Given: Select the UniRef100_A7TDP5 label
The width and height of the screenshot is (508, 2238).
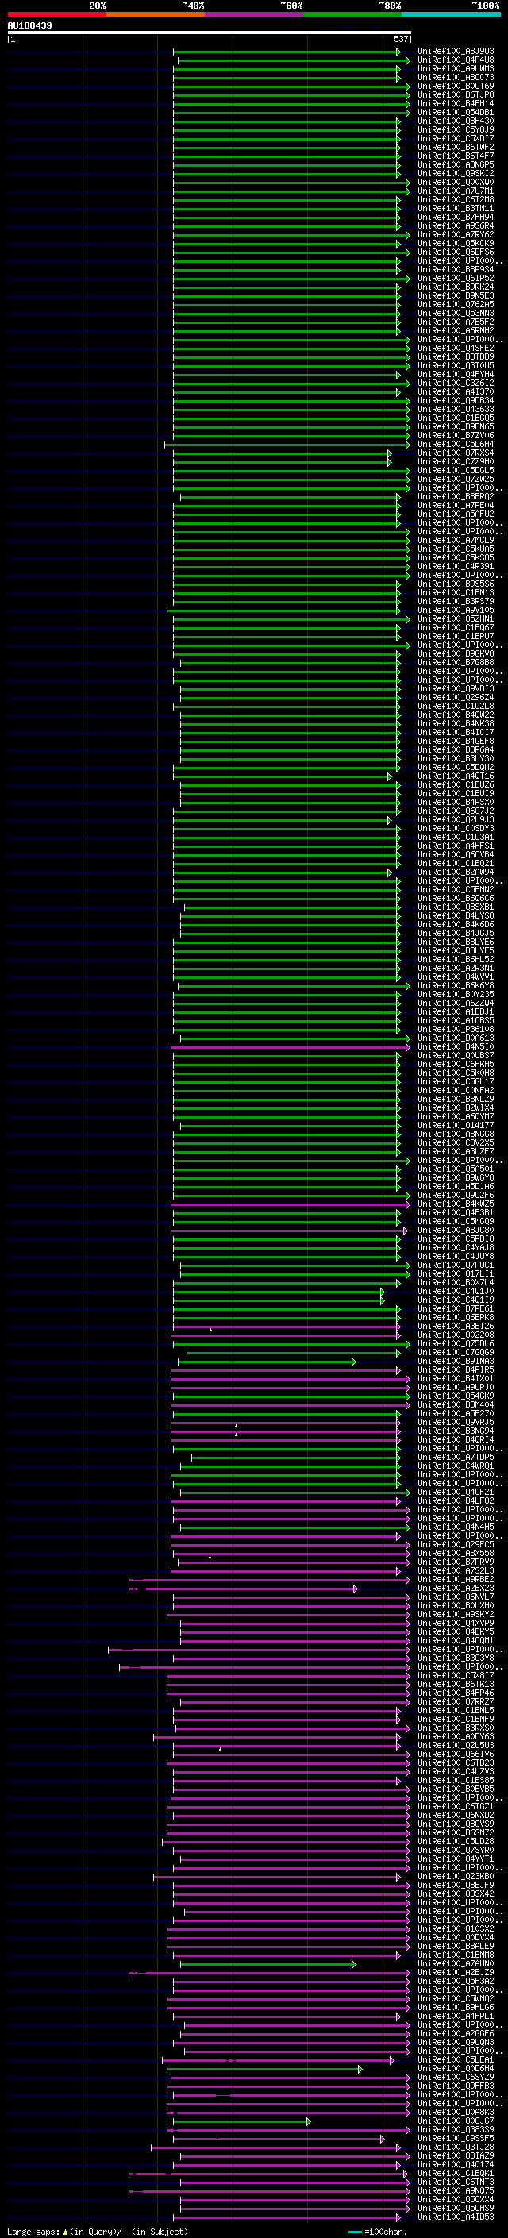Looking at the screenshot, I should 456,1457.
